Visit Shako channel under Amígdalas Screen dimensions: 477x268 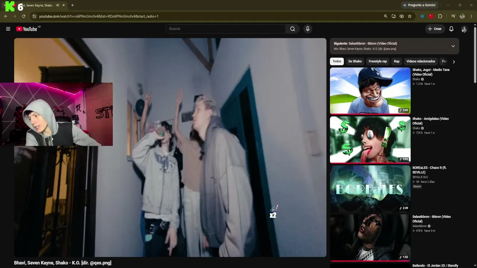tap(416, 128)
